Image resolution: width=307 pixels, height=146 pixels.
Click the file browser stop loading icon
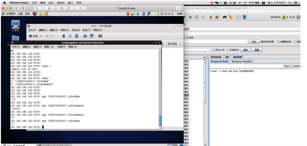(x=70, y=36)
